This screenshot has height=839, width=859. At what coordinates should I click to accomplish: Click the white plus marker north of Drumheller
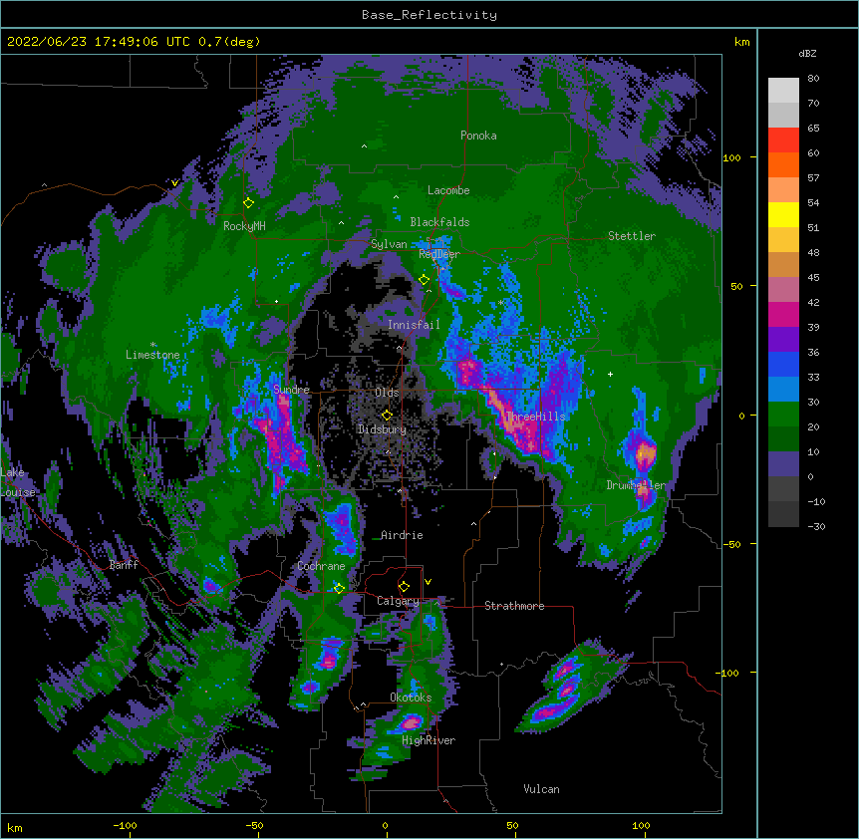click(x=610, y=374)
